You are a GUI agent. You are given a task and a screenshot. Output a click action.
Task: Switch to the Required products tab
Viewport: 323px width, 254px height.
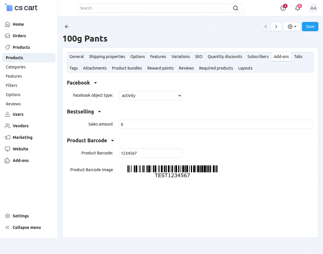click(x=216, y=68)
